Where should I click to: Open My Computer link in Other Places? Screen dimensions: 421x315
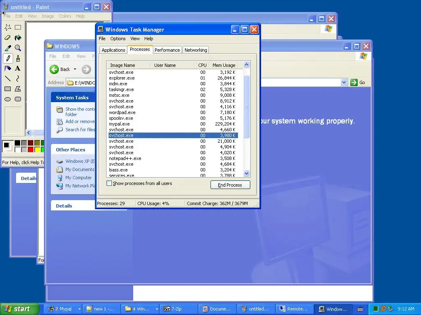tap(79, 178)
